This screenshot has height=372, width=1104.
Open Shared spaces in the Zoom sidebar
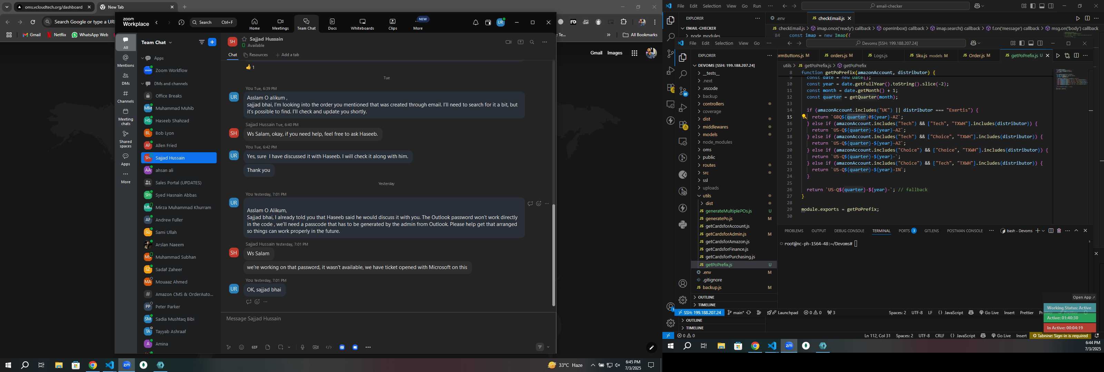click(126, 139)
